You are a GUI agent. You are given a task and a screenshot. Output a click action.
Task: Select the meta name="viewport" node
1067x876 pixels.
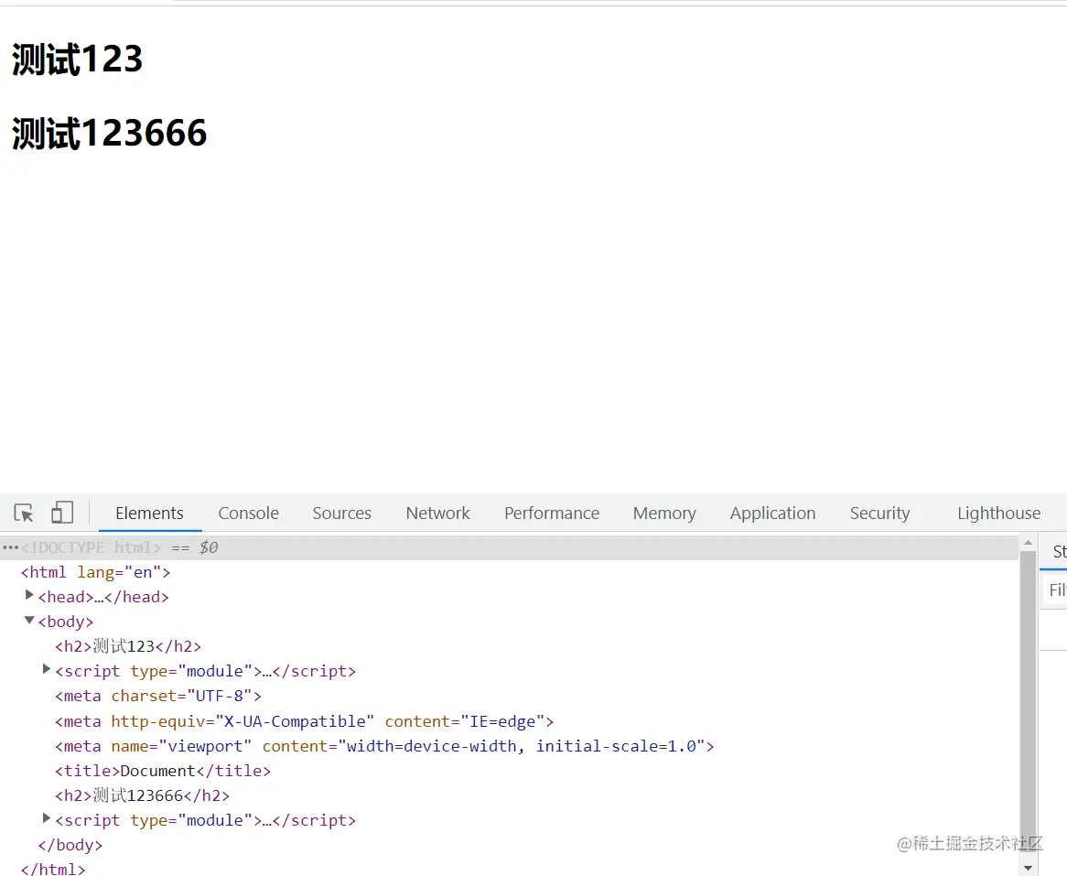tap(384, 747)
